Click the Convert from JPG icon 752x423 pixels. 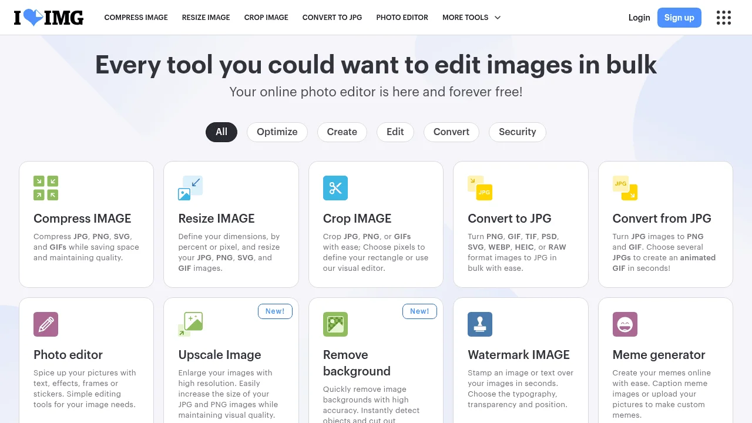(x=625, y=188)
